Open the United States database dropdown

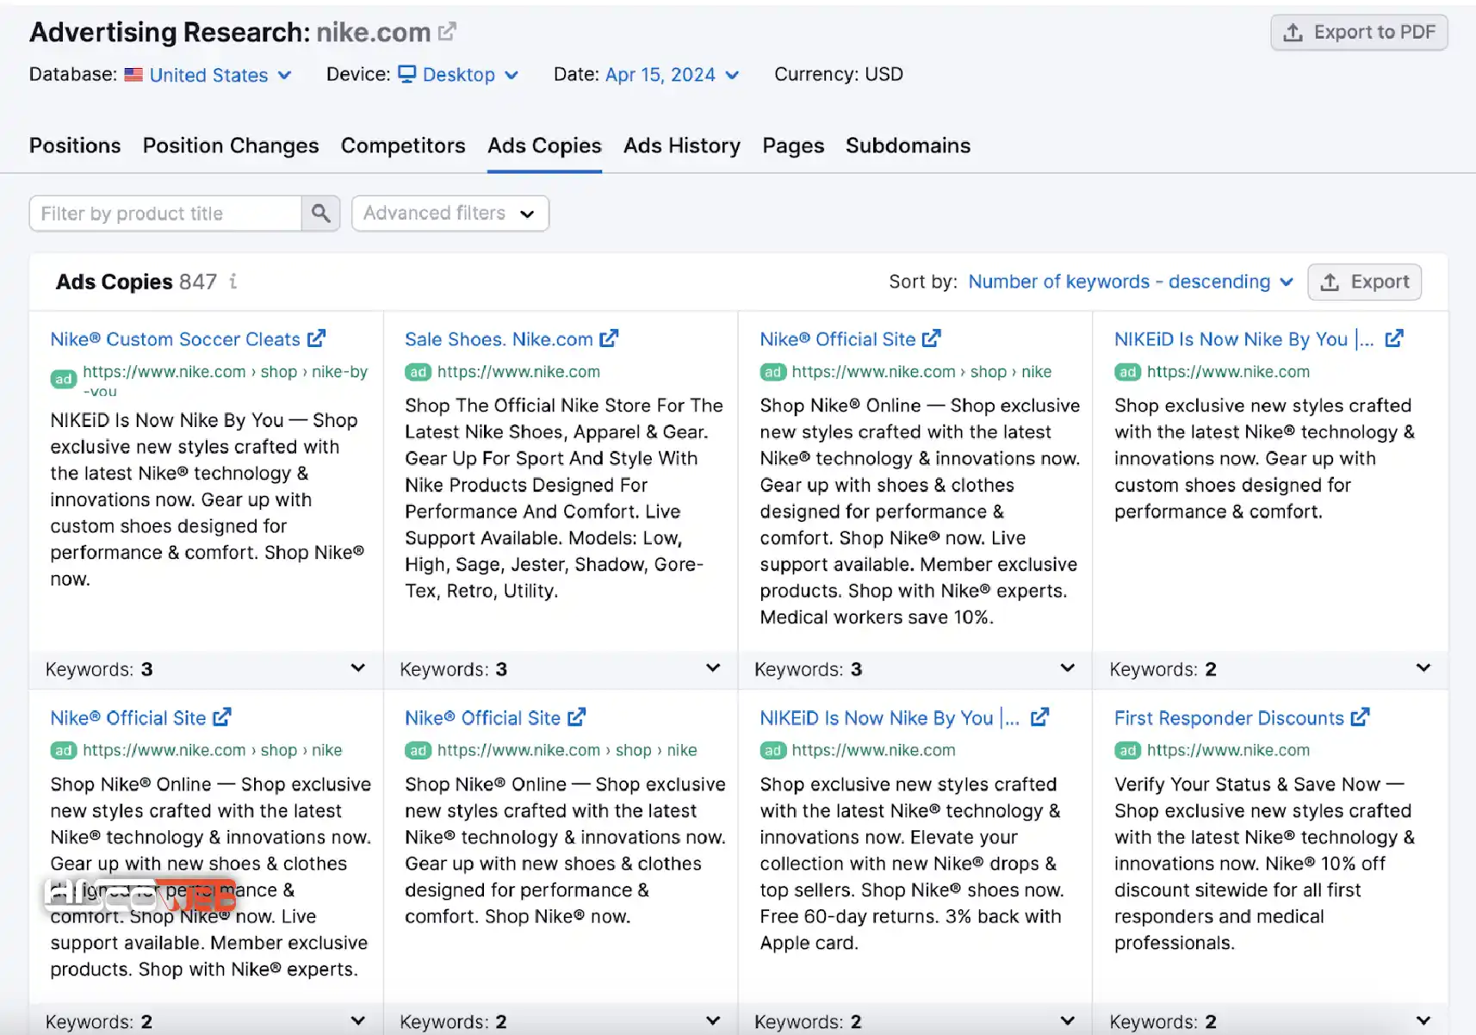pos(208,75)
